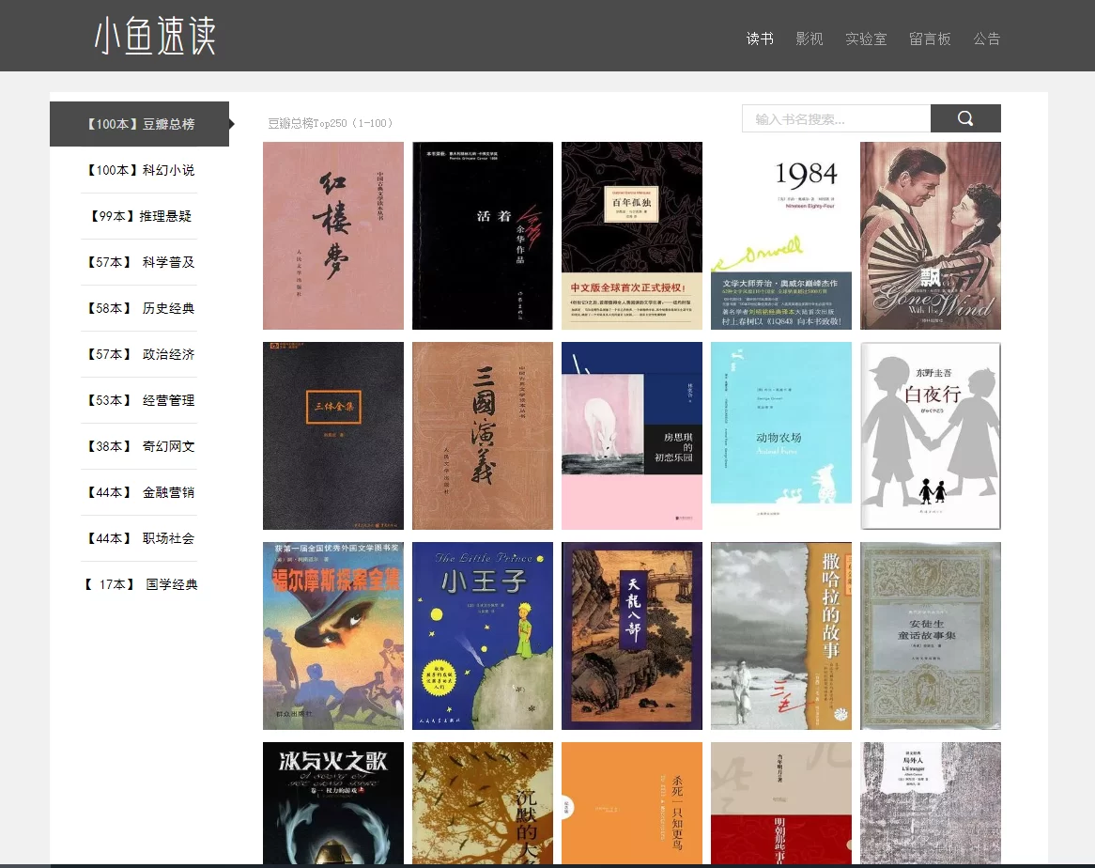The width and height of the screenshot is (1095, 868).
Task: Browse the 国学经典 category
Action: click(x=139, y=584)
